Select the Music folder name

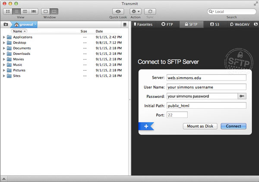coord(18,65)
